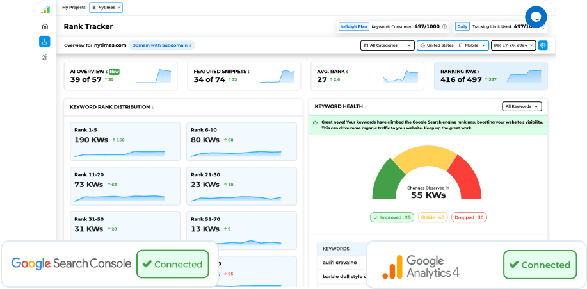The width and height of the screenshot is (587, 289).
Task: Click the Infidigit Plan badge
Action: pyautogui.click(x=354, y=27)
